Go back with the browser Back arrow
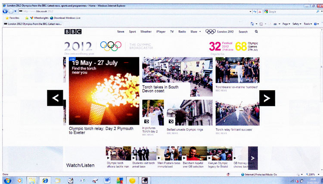Viewport: 323px width, 184px height. coord(5,11)
